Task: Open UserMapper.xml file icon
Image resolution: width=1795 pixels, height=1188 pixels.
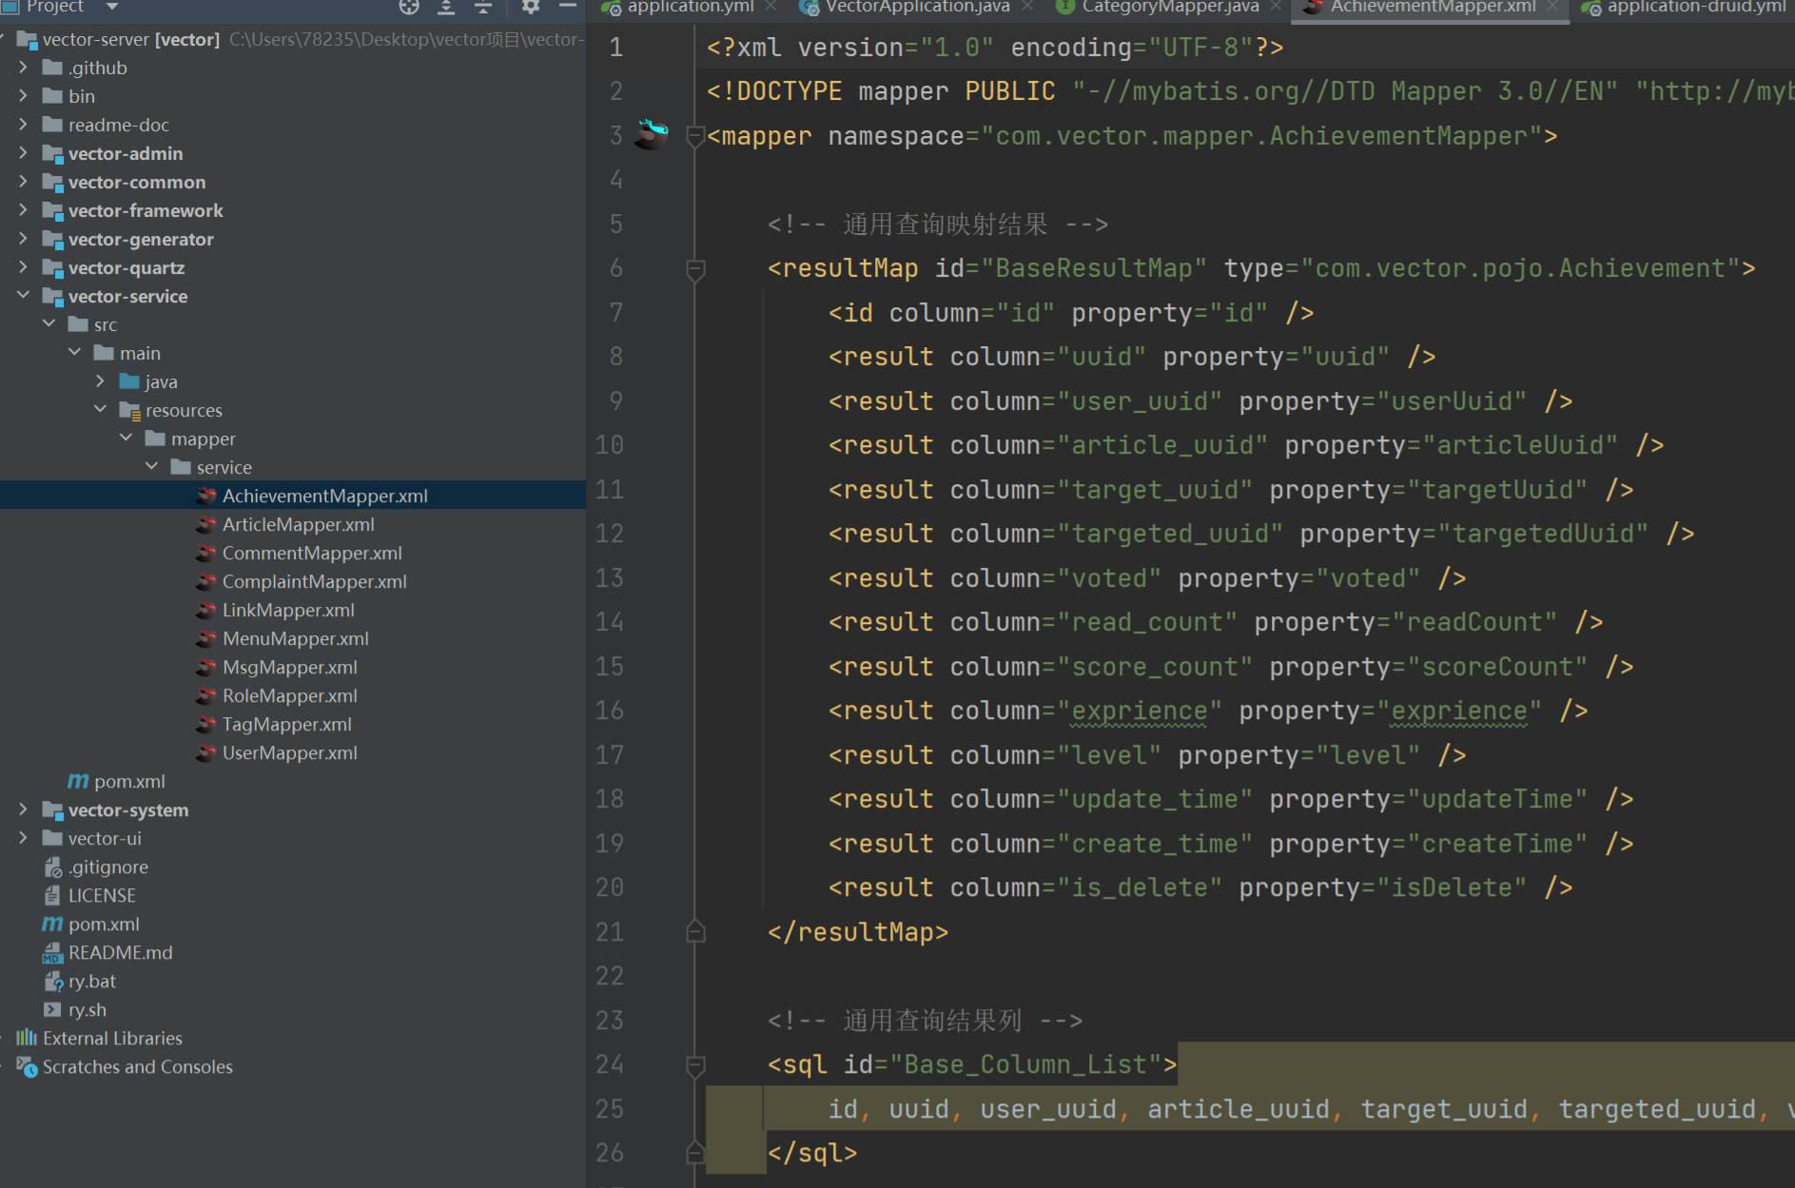Action: pos(206,752)
